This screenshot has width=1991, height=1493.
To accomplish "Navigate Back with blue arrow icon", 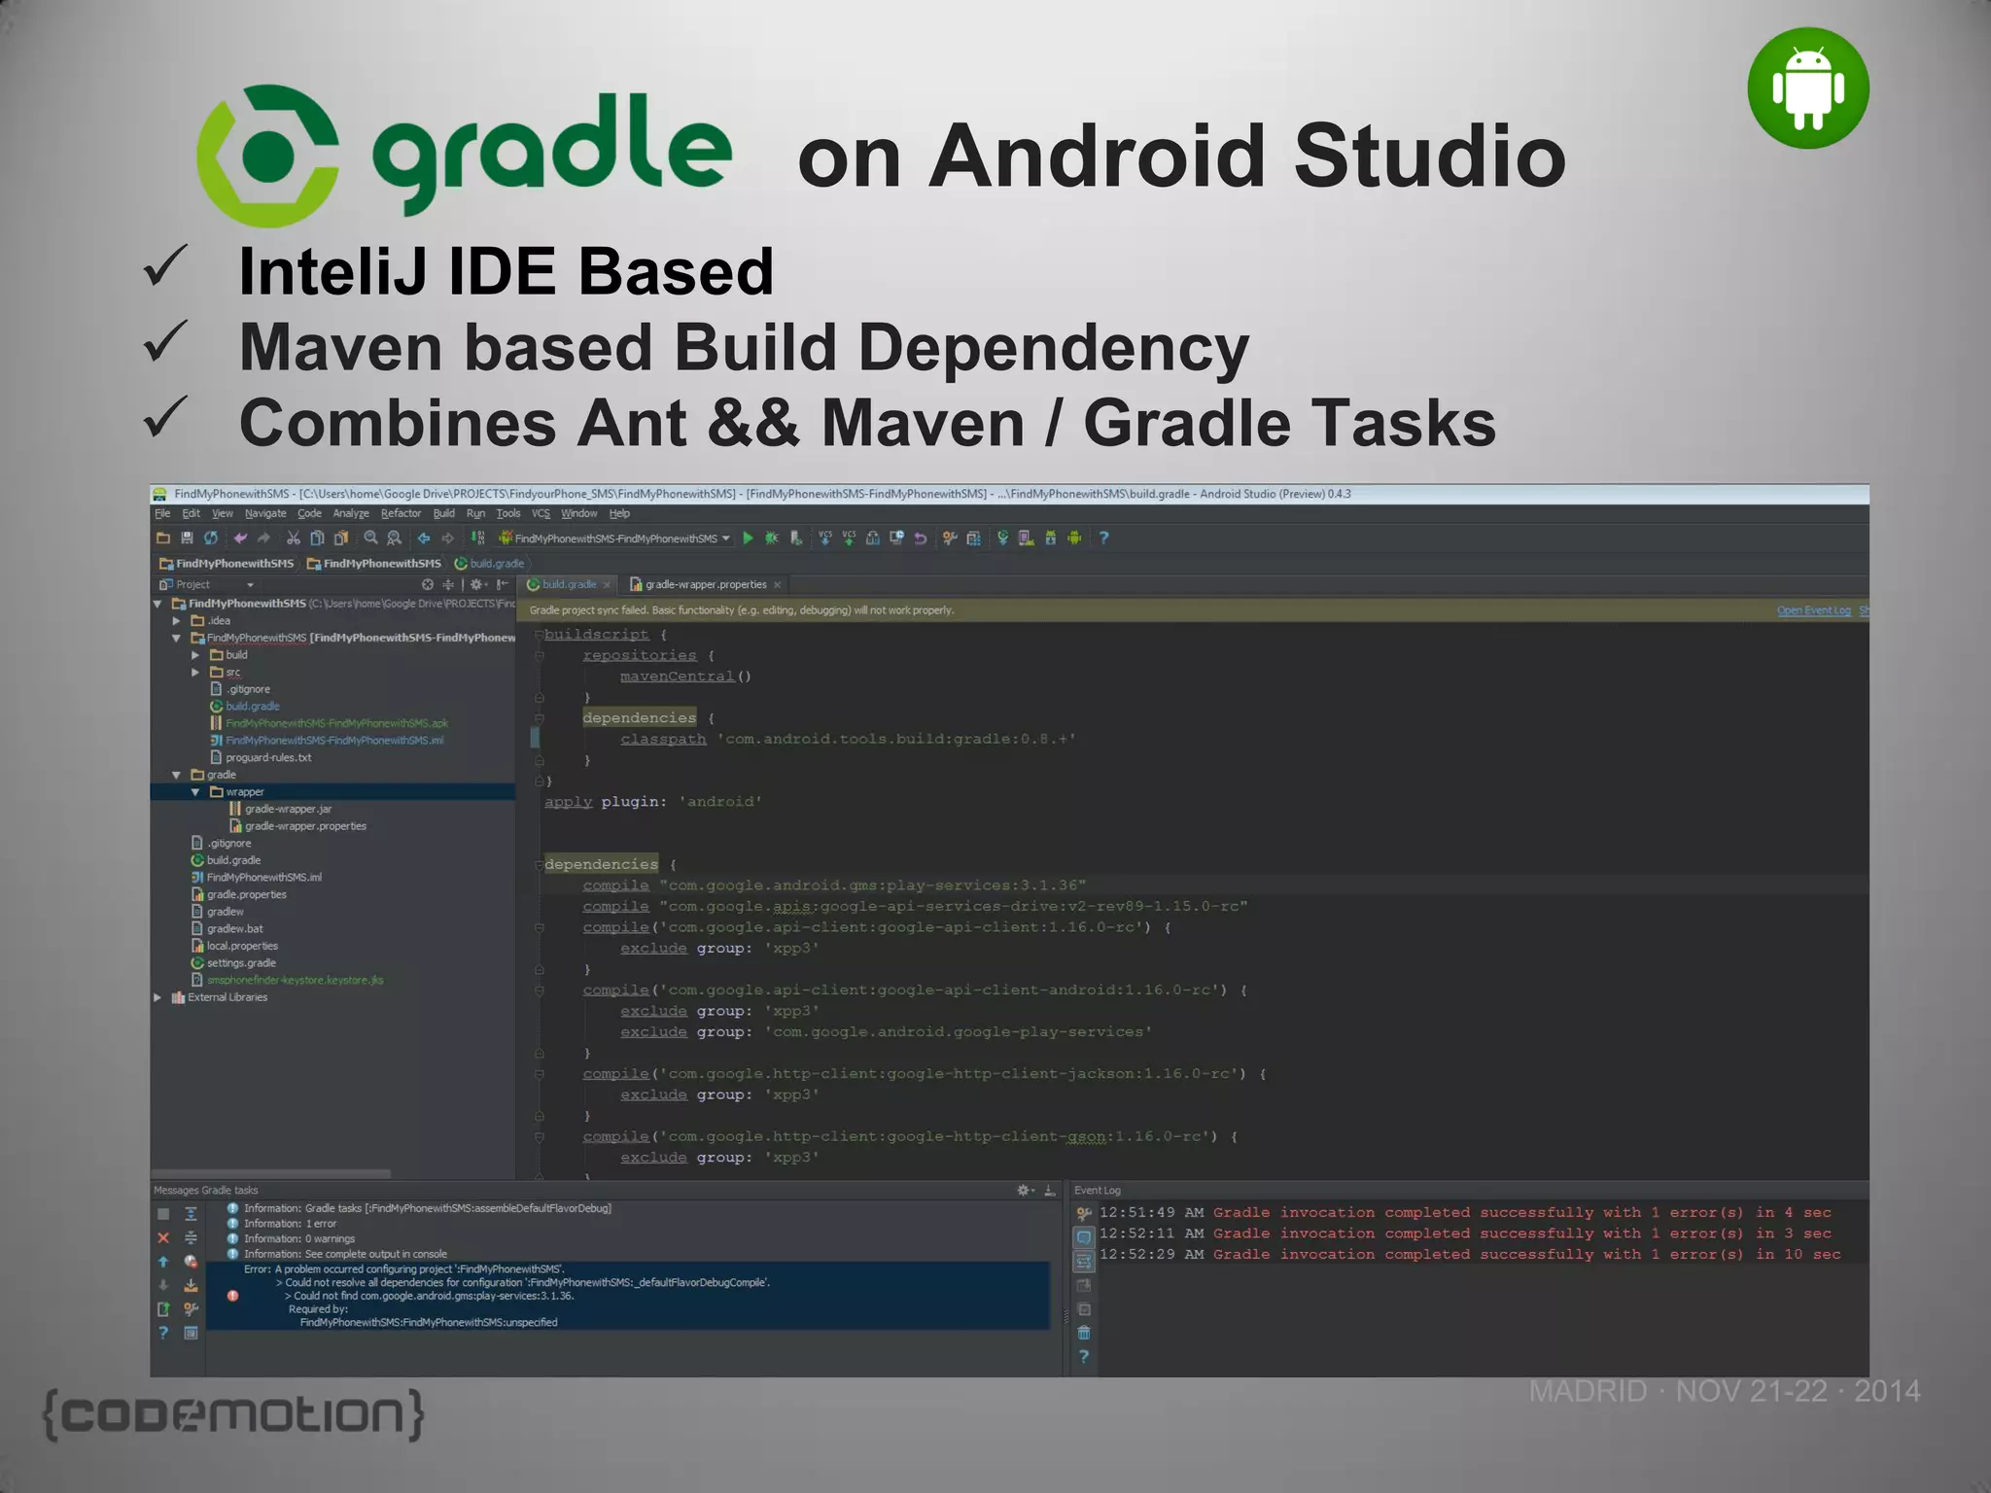I will click(424, 538).
